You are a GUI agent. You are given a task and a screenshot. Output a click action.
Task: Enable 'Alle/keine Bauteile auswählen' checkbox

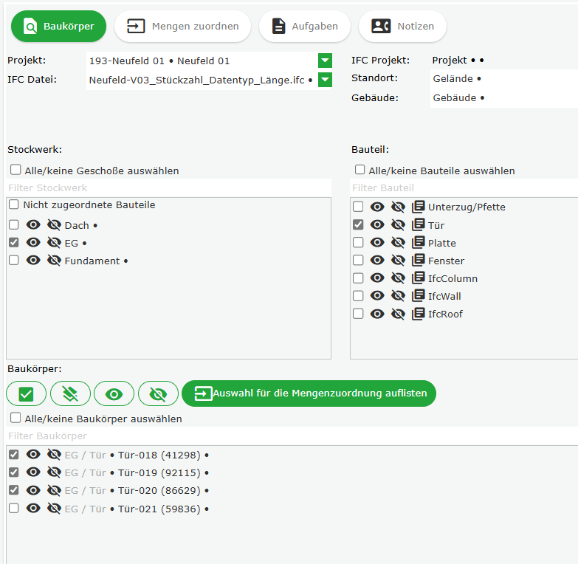(x=360, y=170)
